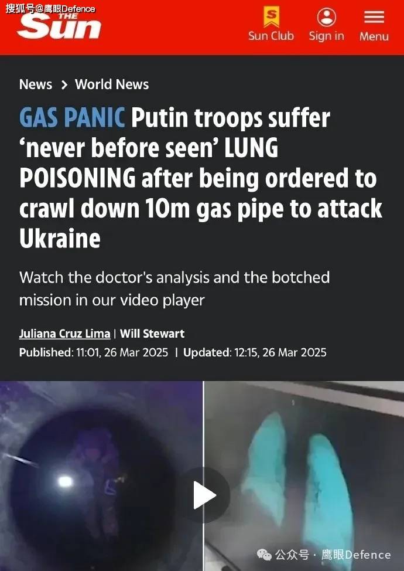Click the Sign in profile icon
Viewport: 404px width, 571px height.
click(326, 17)
